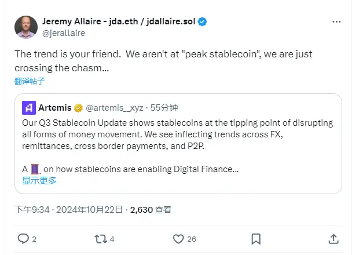352x255 pixels.
Task: Open the share icon menu
Action: coord(333,239)
